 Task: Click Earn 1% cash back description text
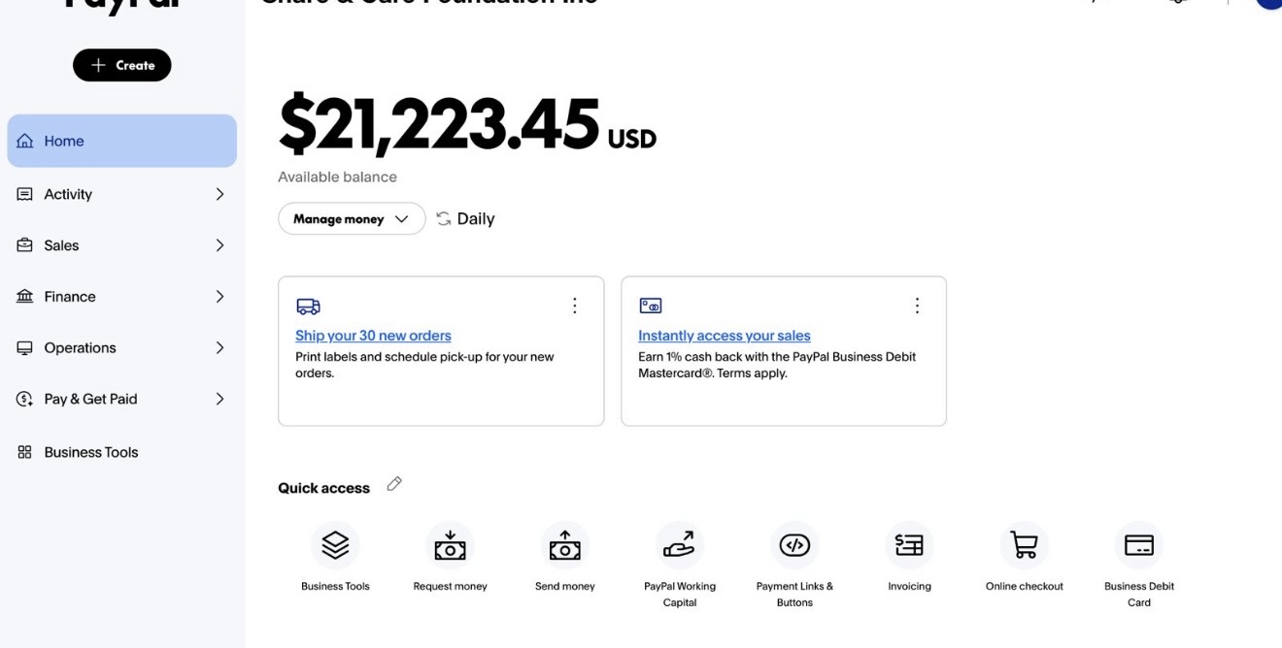777,365
